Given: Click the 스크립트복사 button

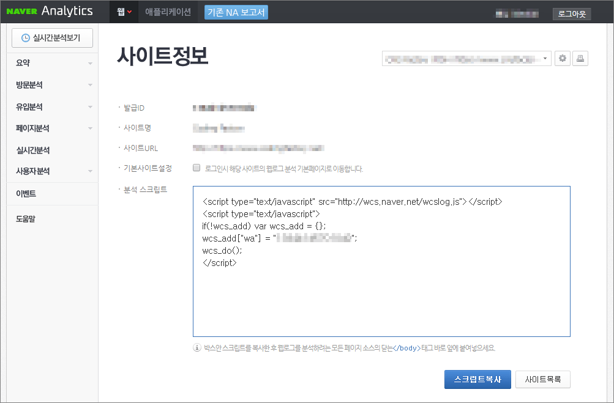Looking at the screenshot, I should pos(477,379).
